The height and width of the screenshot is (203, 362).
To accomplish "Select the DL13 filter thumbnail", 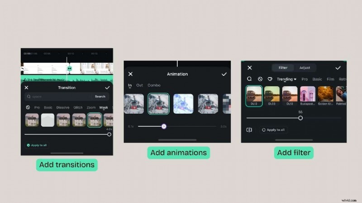I will point(290,96).
